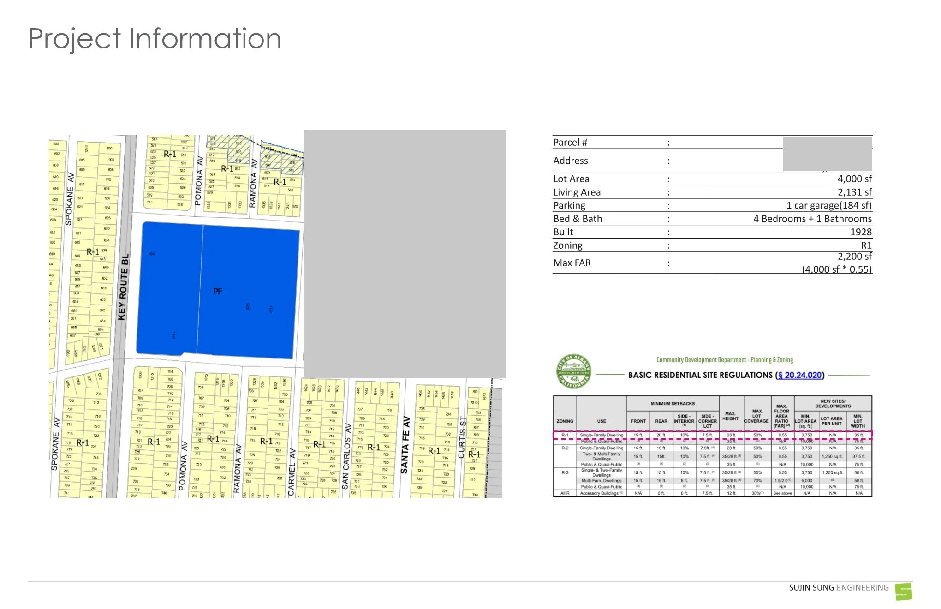Click the Single- & Two-Family Dwellings cell
The image size is (941, 609).
(602, 472)
